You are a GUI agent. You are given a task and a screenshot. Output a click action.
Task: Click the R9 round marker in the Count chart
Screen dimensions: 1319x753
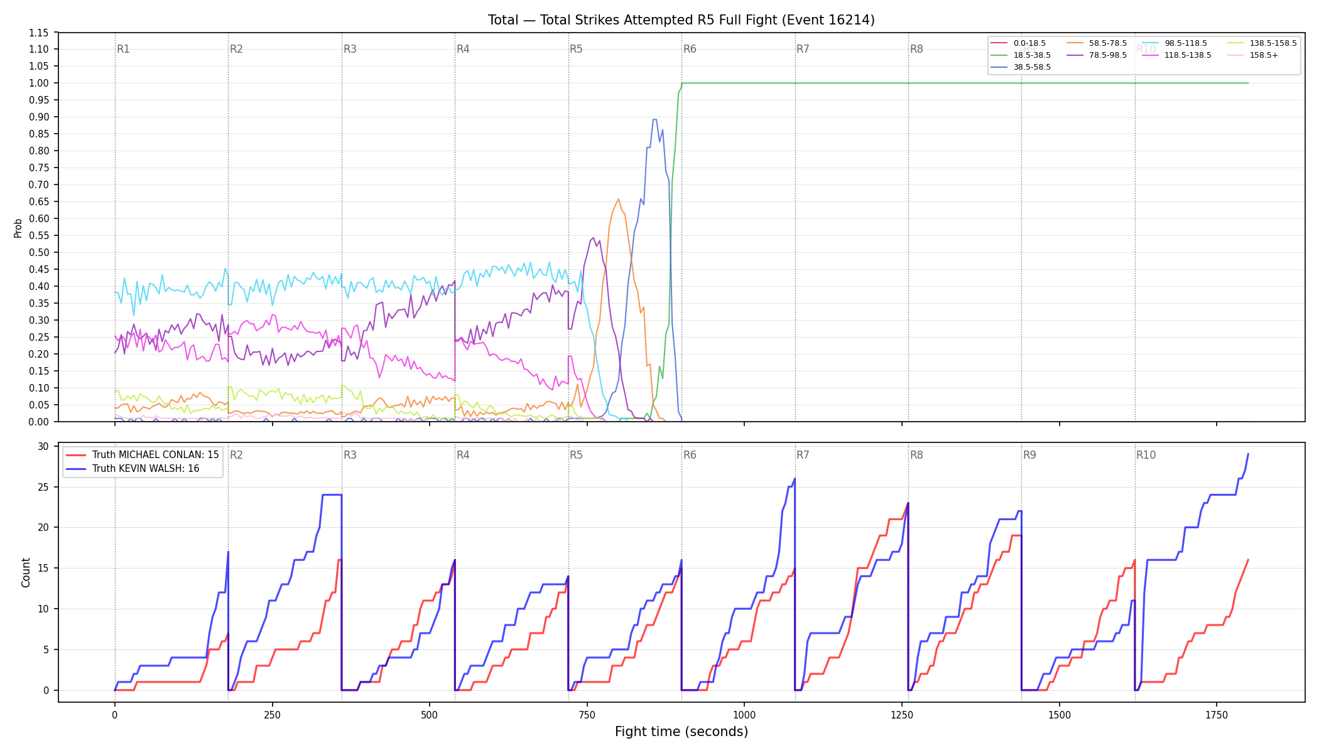click(1029, 455)
